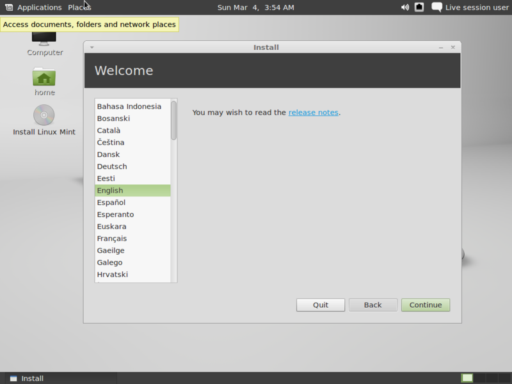Select Galego in language list
This screenshot has width=512, height=384.
click(132, 262)
